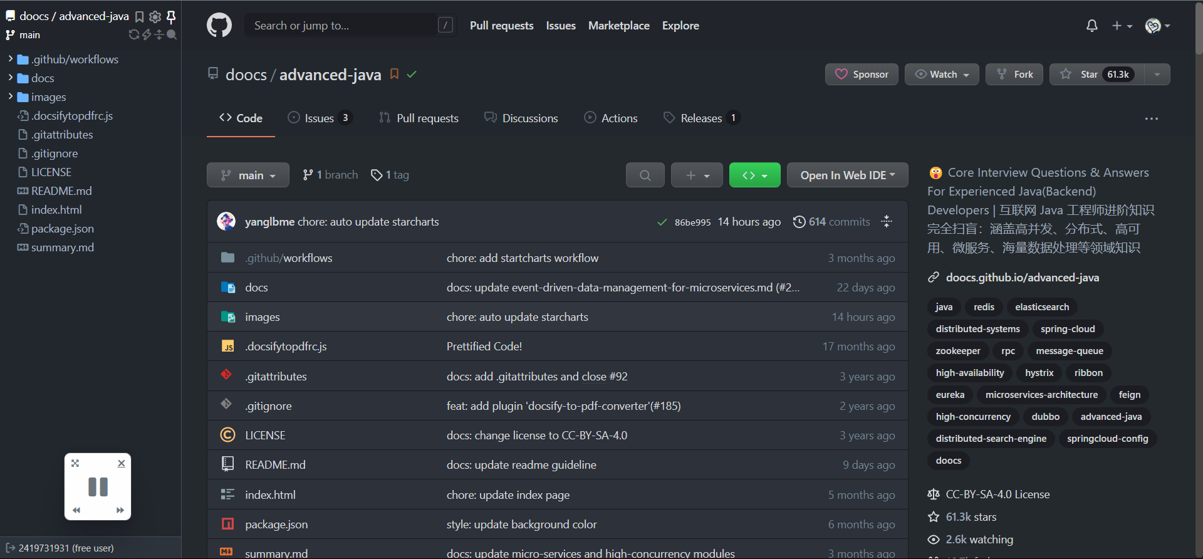Rewind in the floating player widget

(x=76, y=510)
